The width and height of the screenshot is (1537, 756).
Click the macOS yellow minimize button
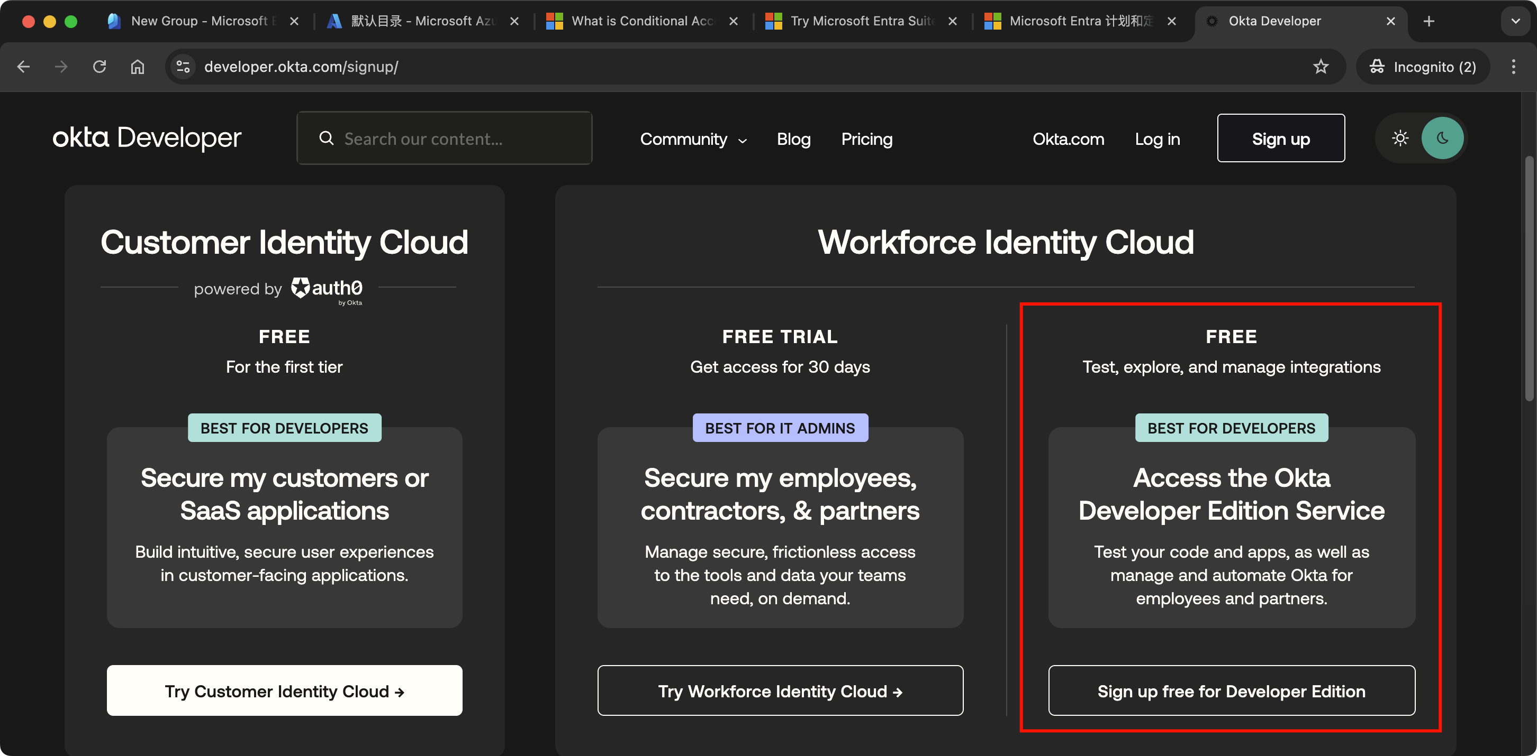(50, 22)
